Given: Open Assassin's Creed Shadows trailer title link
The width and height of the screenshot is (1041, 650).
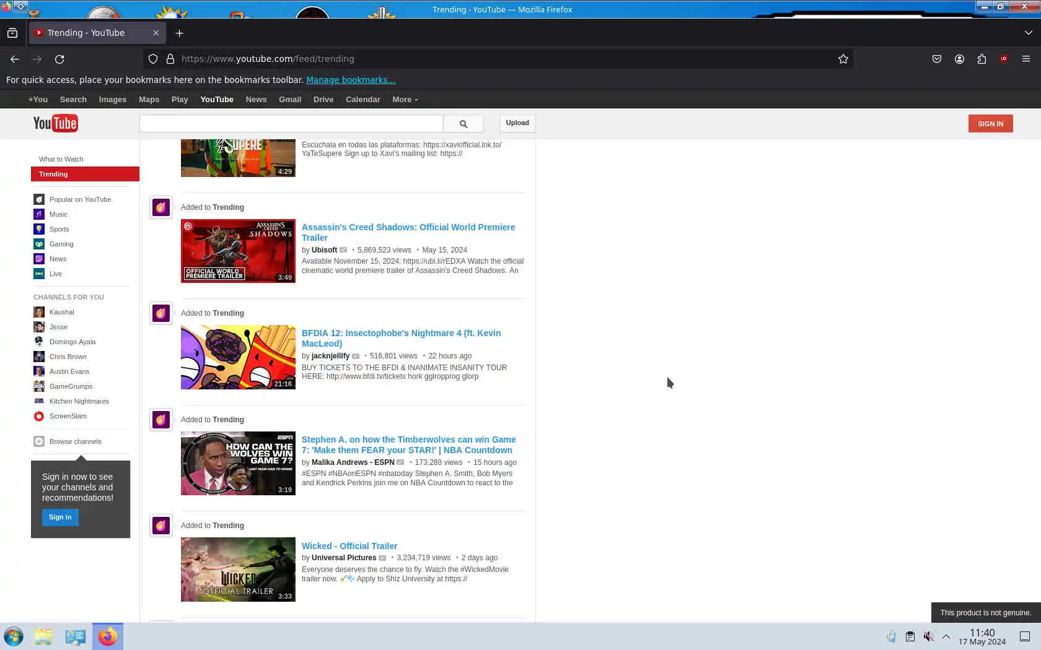Looking at the screenshot, I should point(408,232).
